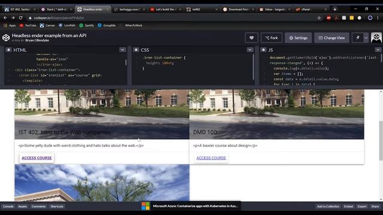Open the Chrome profile icon
The width and height of the screenshot is (383, 215).
point(370,18)
